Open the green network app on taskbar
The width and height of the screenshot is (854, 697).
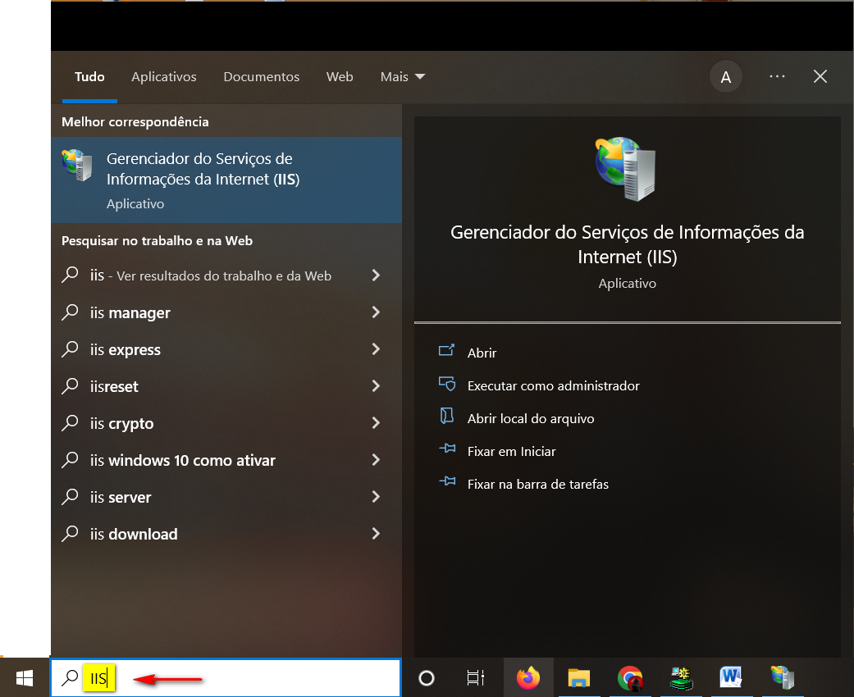pyautogui.click(x=681, y=678)
